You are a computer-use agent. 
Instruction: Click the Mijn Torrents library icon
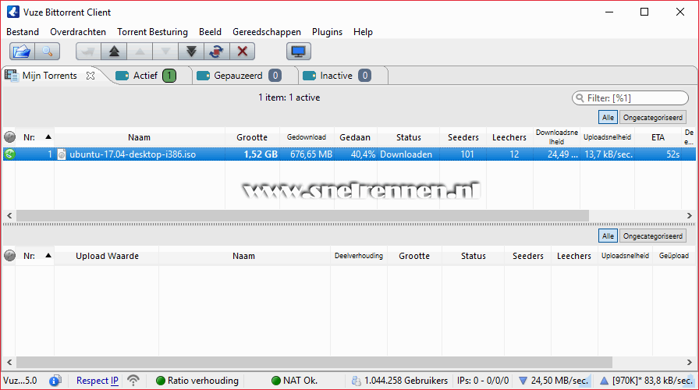pos(11,76)
